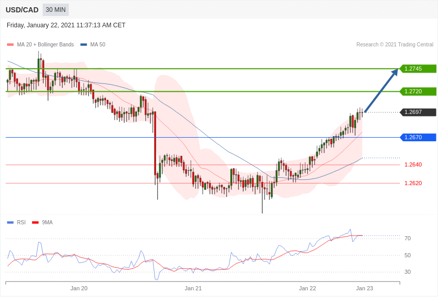
Task: Click the 'RSI' legend label
Action: 21,222
